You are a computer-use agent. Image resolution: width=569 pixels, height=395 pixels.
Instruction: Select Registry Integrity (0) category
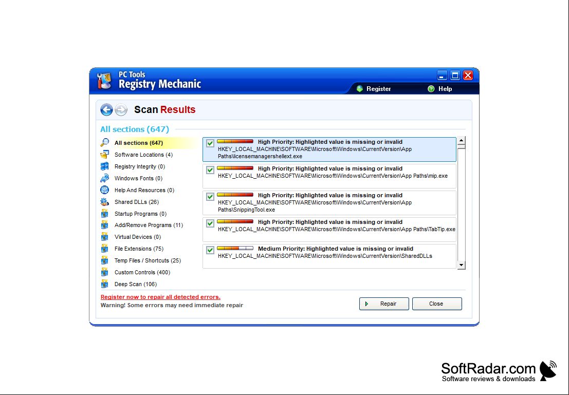[140, 166]
